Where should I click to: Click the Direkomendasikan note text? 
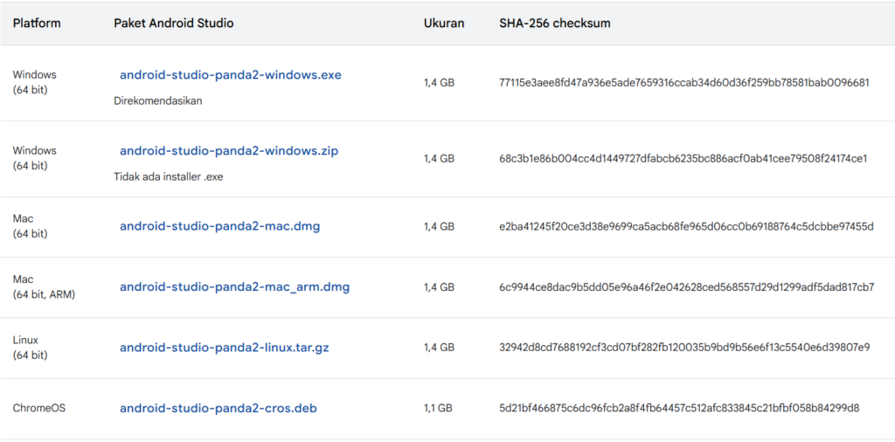tap(158, 100)
